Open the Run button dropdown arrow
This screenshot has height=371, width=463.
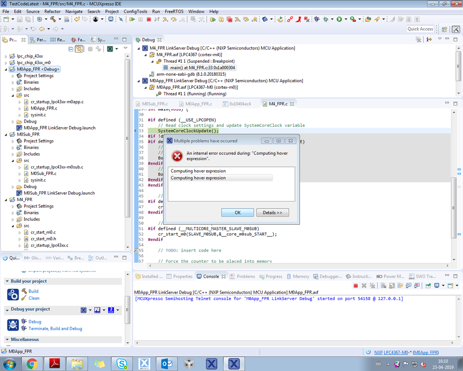(345, 19)
